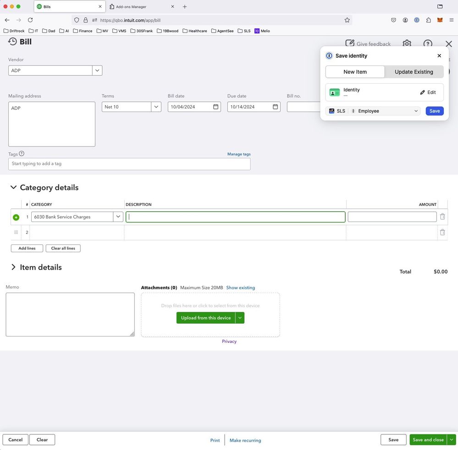This screenshot has width=458, height=450.
Task: Switch to the Add-ons Manager tab
Action: coord(140,7)
